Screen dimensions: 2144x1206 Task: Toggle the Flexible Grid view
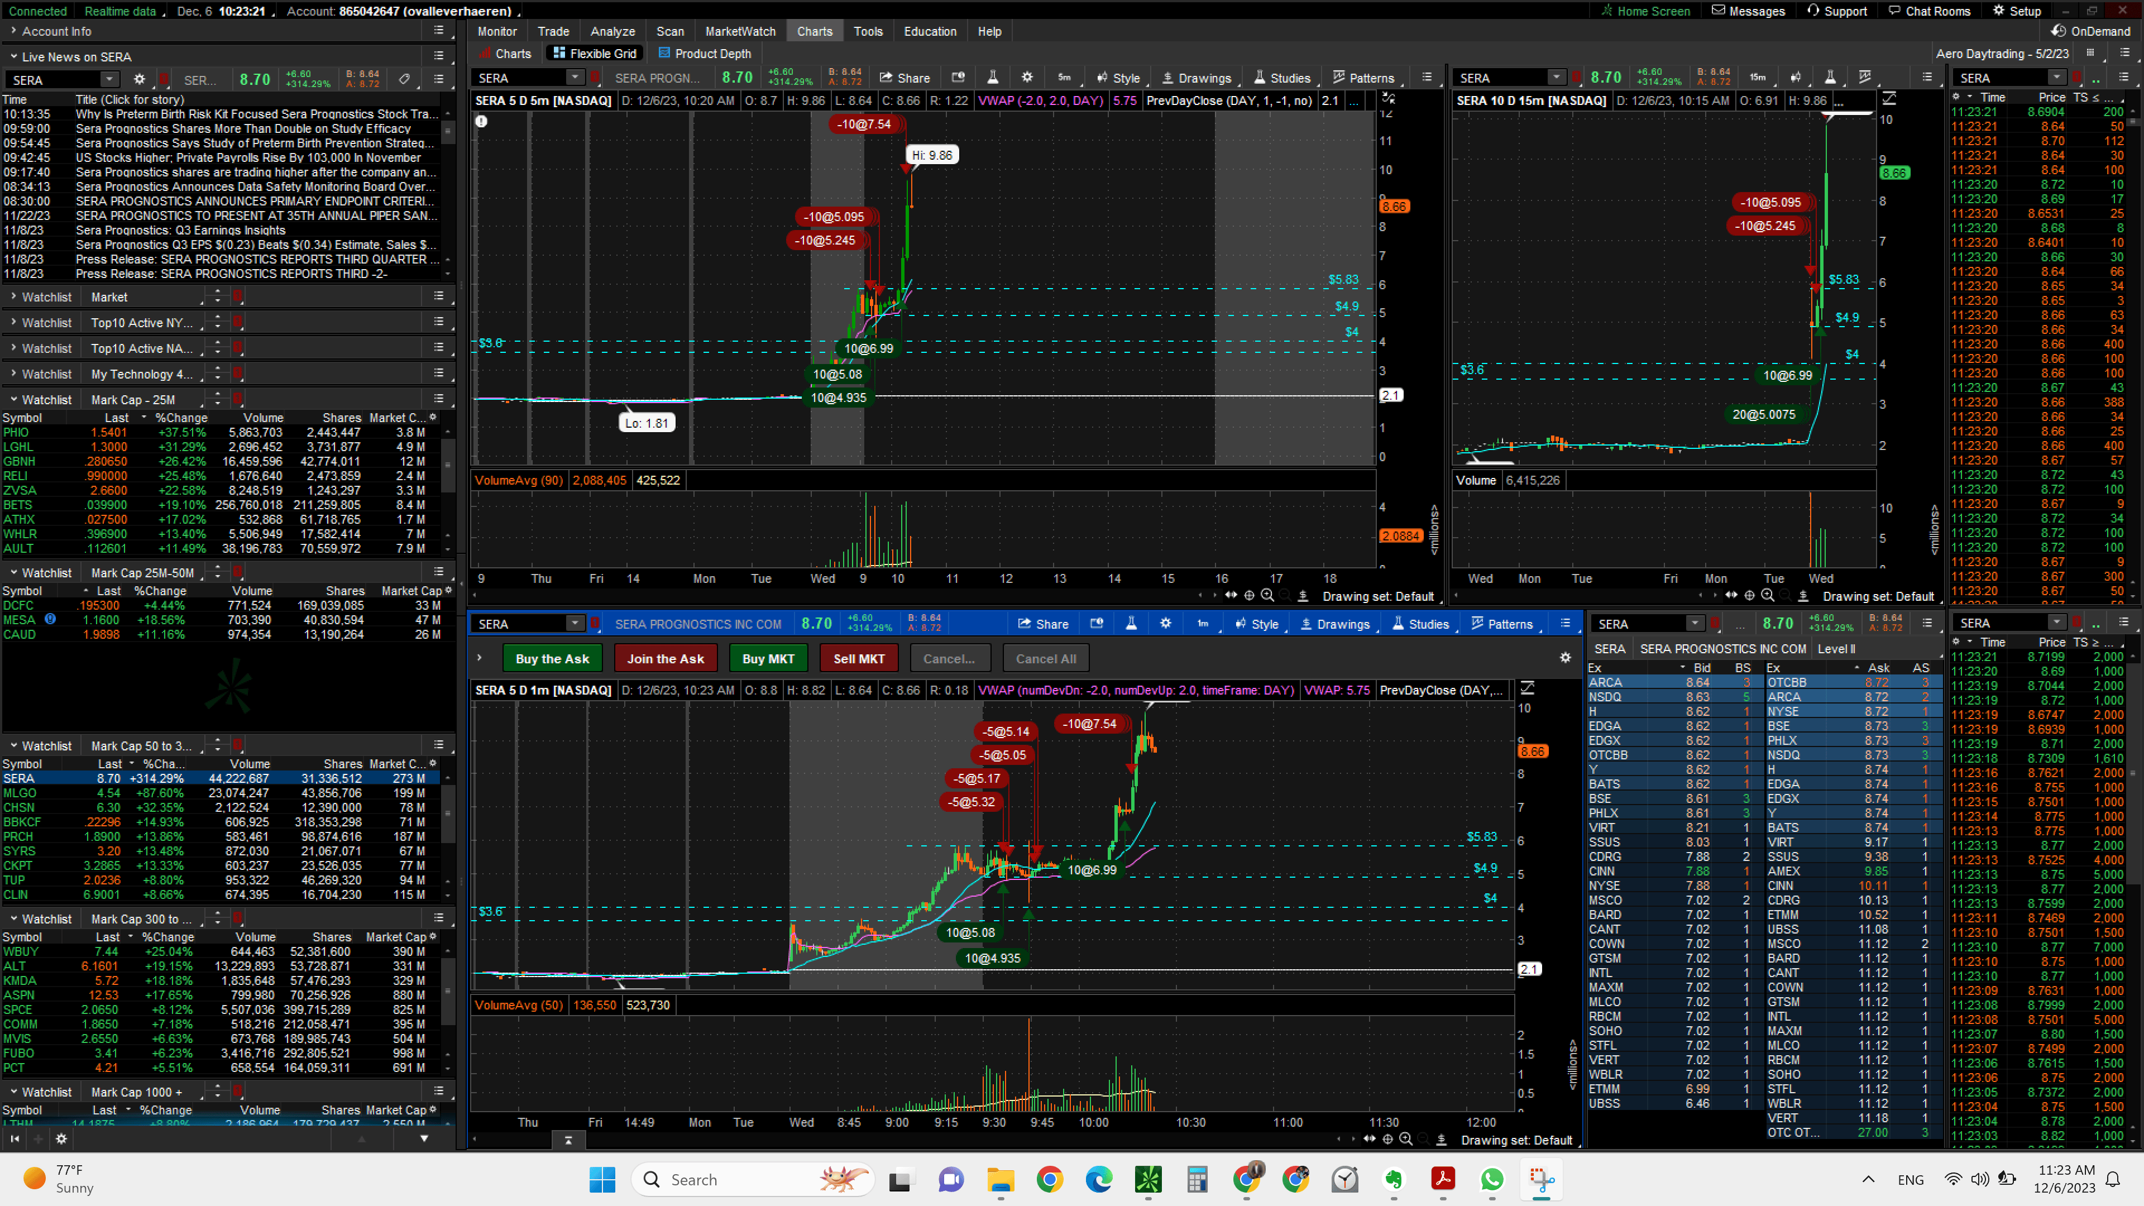tap(594, 53)
